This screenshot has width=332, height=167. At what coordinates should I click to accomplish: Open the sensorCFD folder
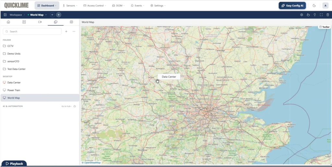(x=40, y=61)
